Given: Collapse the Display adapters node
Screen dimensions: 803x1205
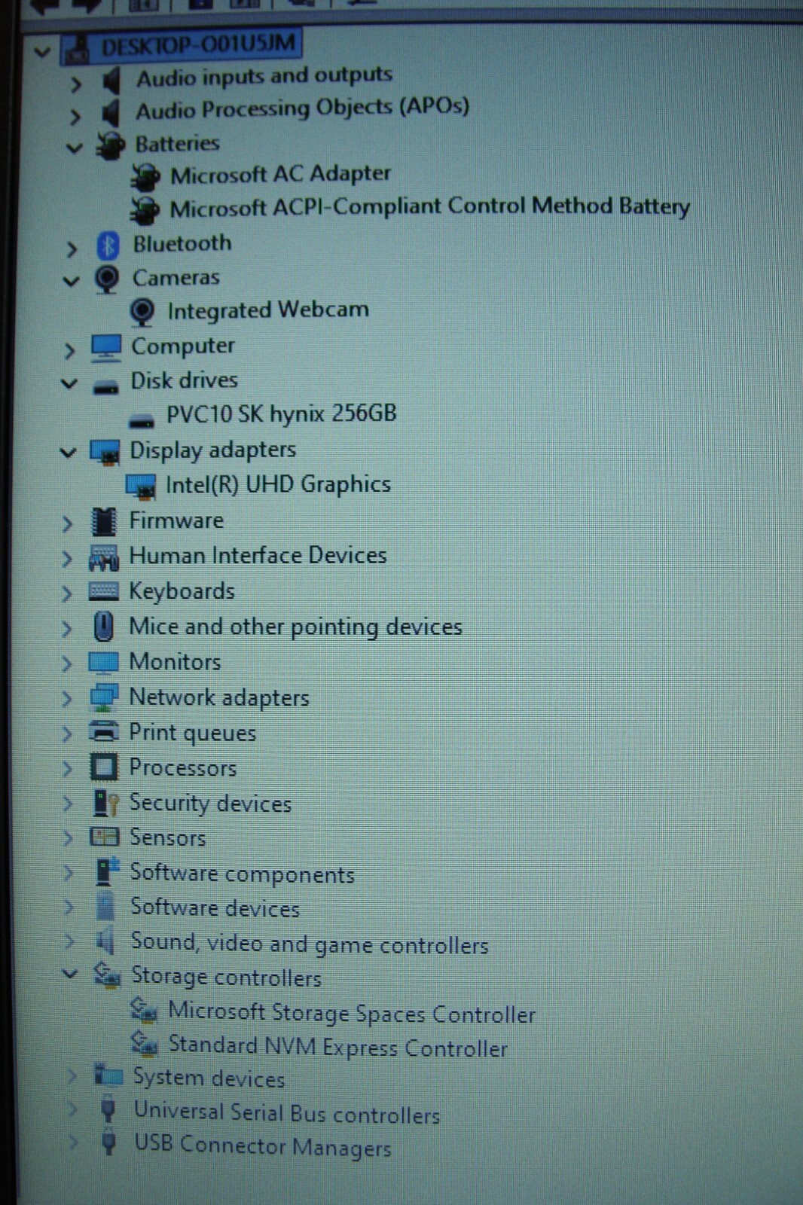Looking at the screenshot, I should pyautogui.click(x=69, y=453).
